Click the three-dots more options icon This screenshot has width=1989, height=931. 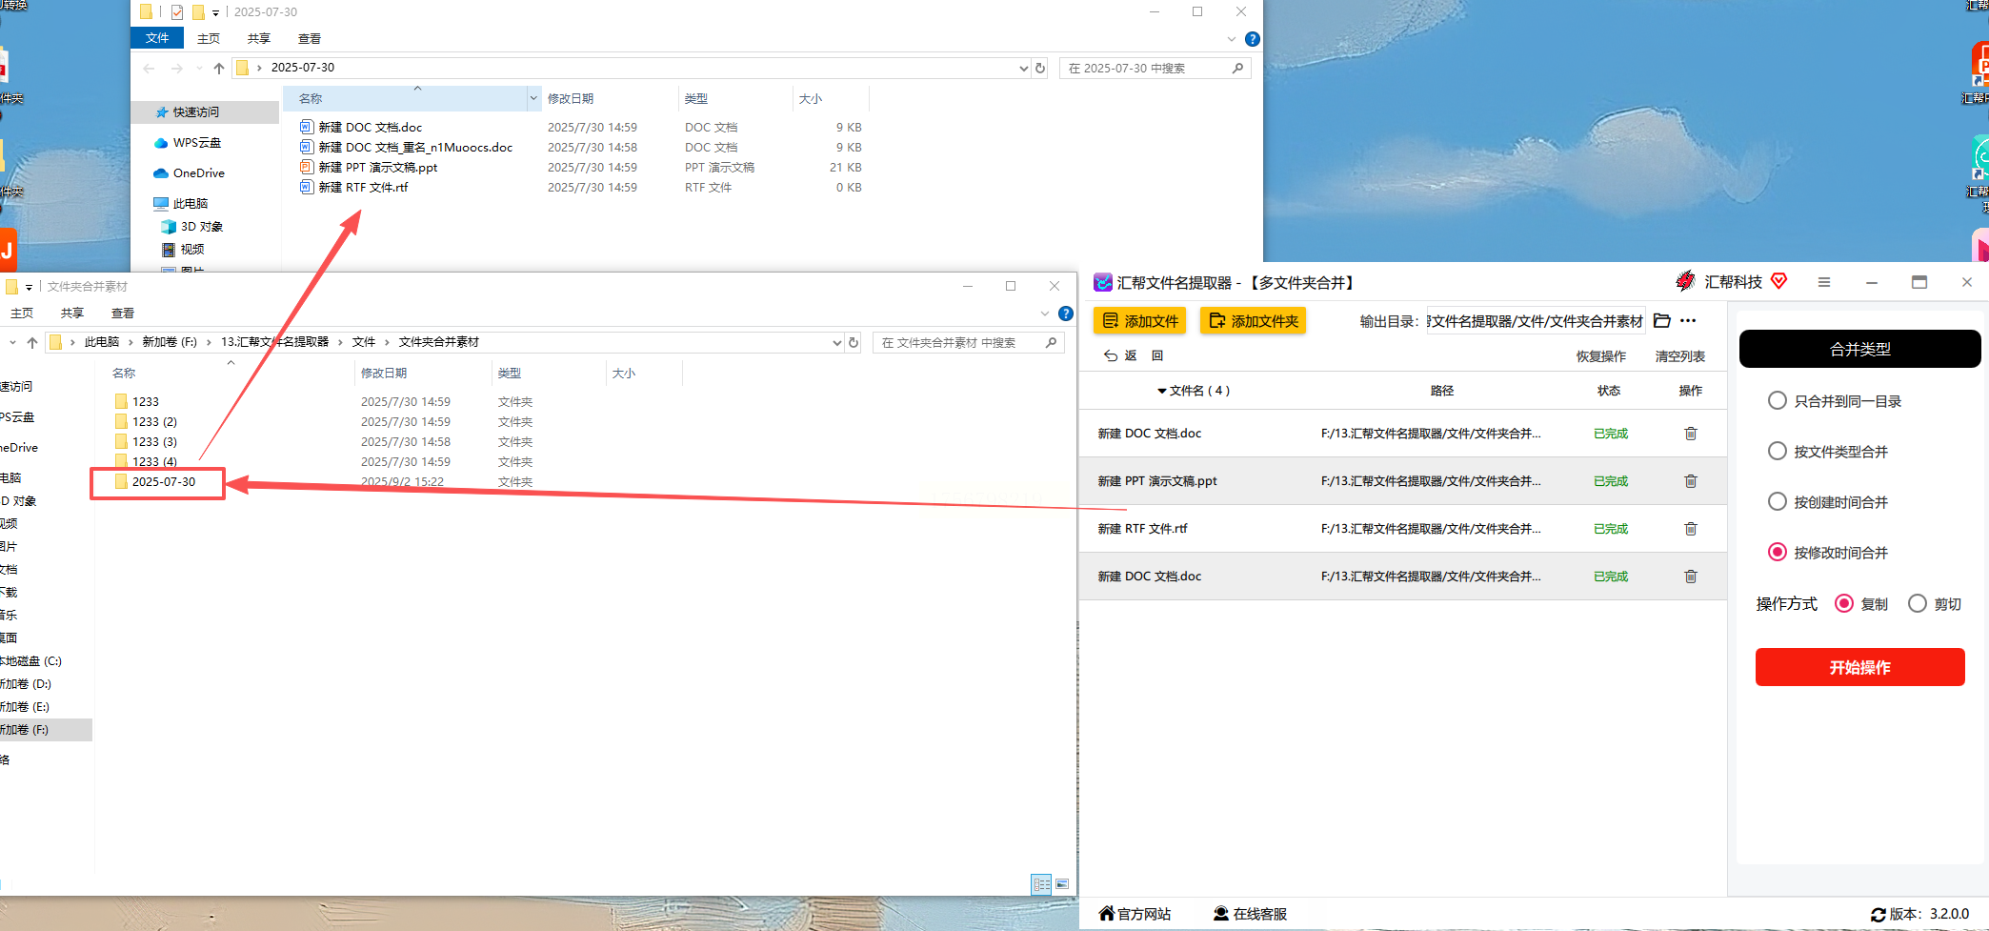click(1688, 321)
